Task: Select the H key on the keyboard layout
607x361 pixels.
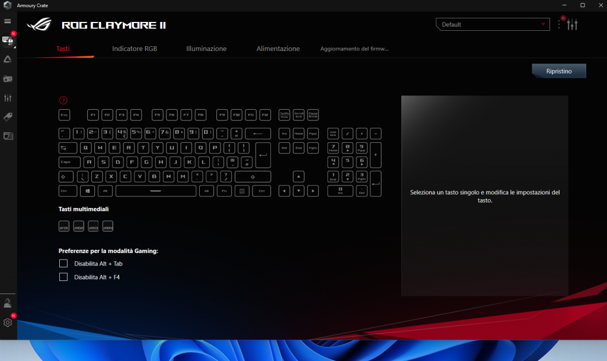Action: point(161,162)
